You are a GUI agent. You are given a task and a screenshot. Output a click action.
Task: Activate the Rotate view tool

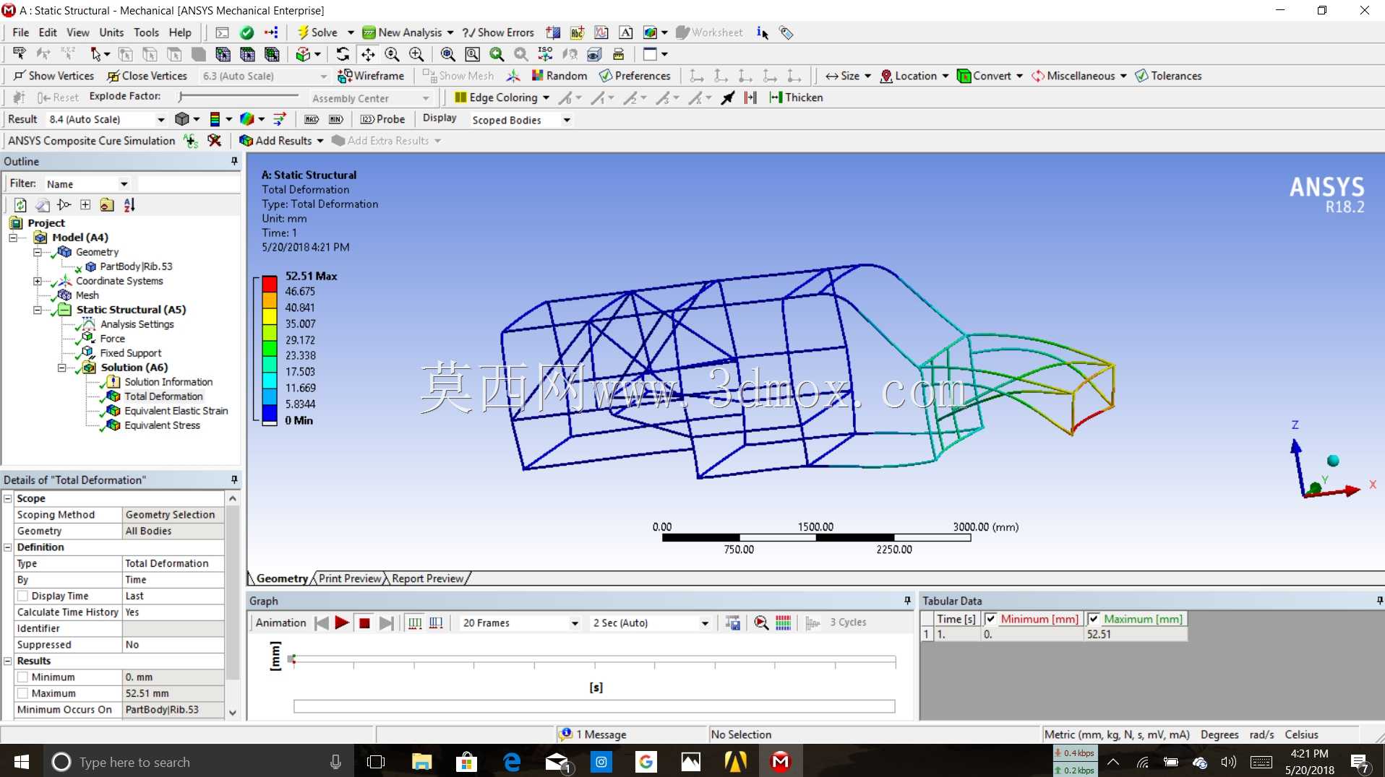(343, 54)
